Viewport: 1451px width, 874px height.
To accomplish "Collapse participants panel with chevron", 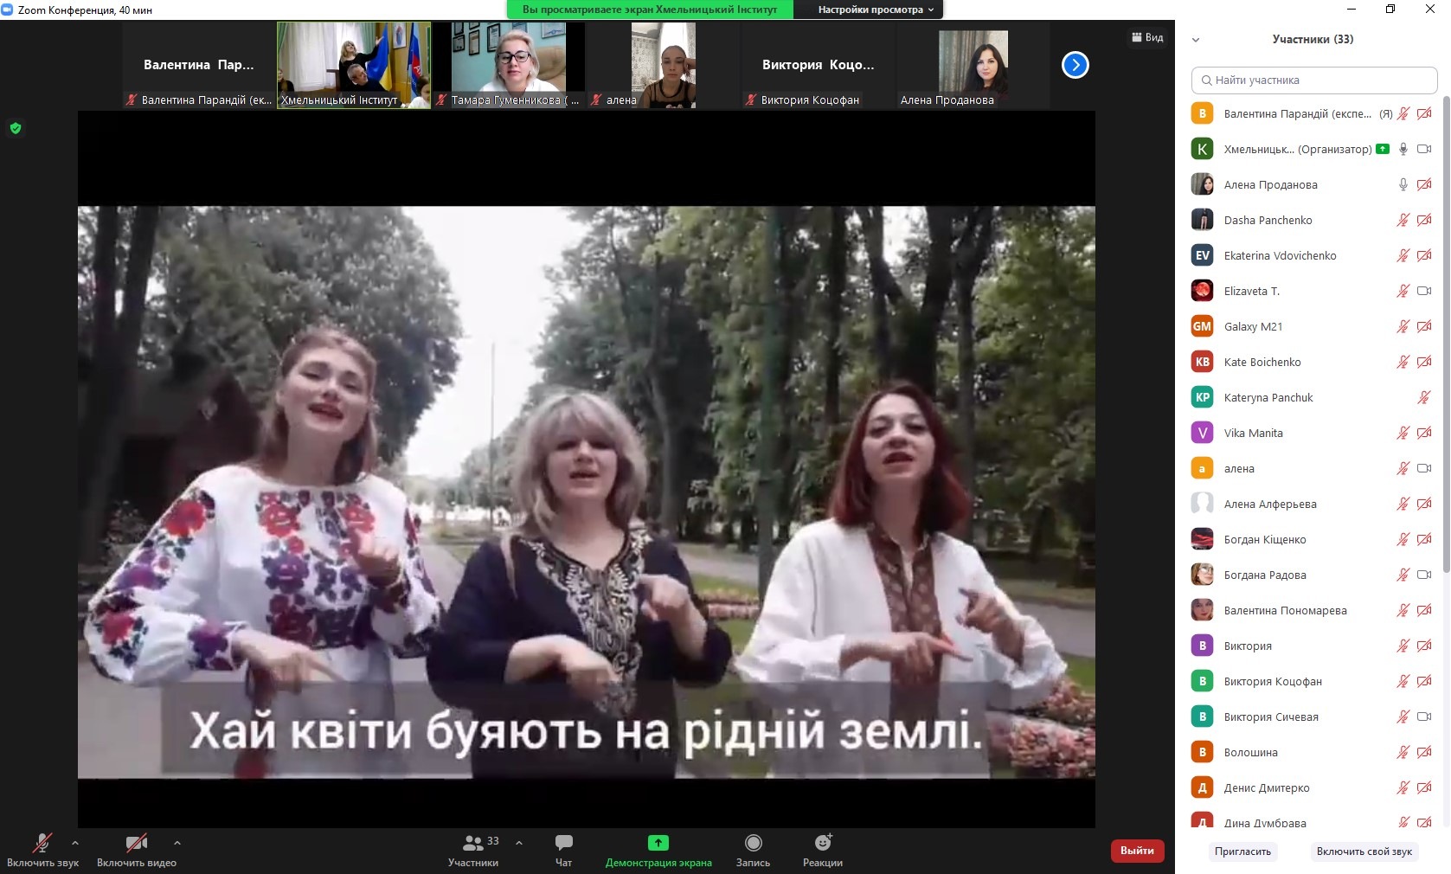I will 1196,40.
